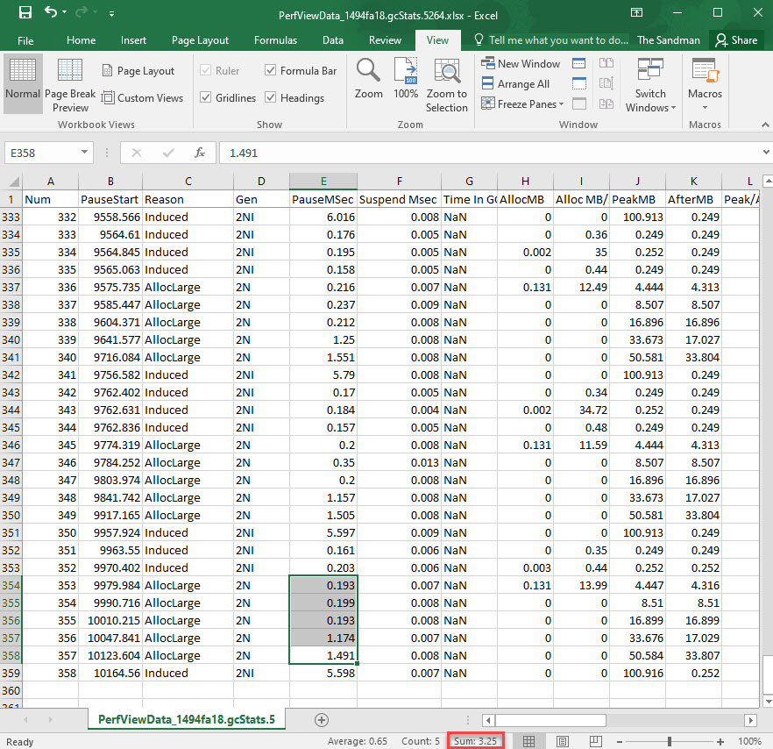Expand the Name Box dropdown arrow

[x=85, y=153]
